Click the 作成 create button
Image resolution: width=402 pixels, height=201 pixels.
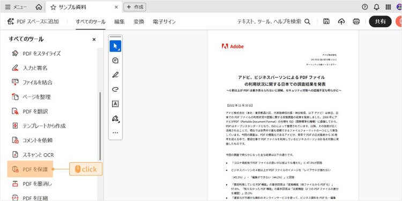[x=135, y=7]
